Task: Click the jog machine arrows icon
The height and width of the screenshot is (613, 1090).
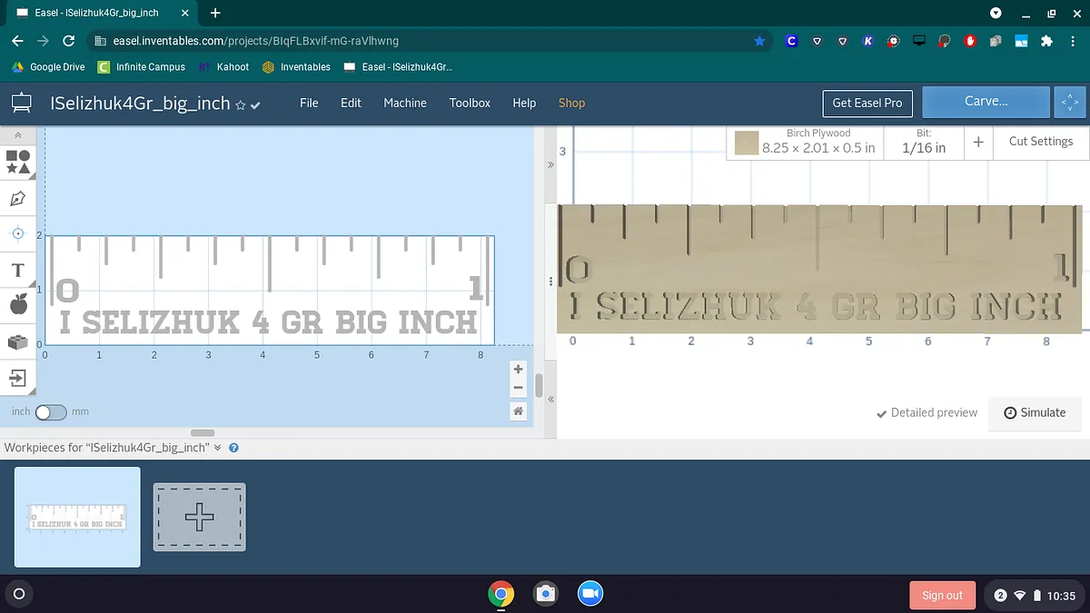Action: (1070, 103)
